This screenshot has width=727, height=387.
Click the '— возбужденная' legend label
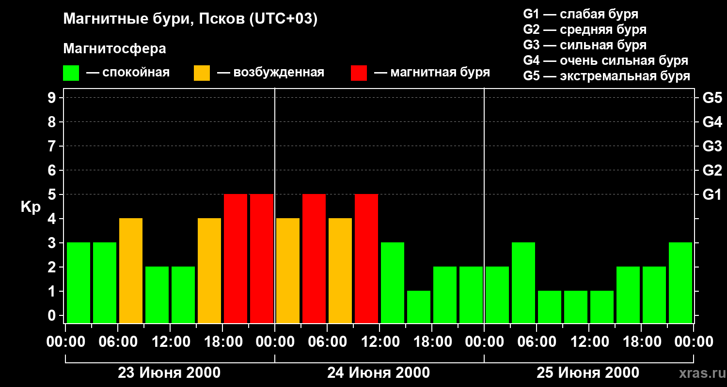271,73
